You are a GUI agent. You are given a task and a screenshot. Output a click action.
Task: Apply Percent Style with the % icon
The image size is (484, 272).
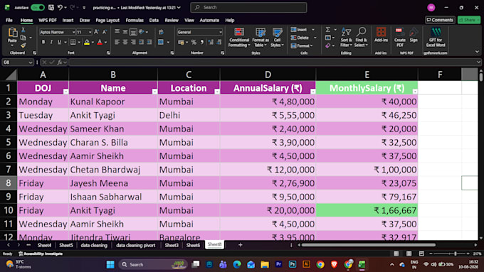click(194, 42)
